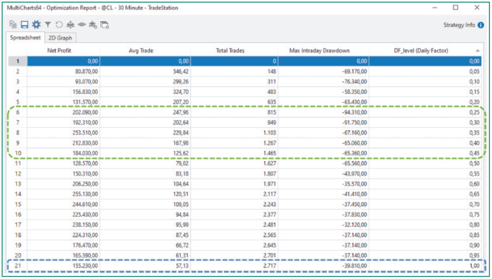Viewport: 492px width, 279px height.
Task: Click the Avg Trade cell 229,84
Action: 145,133
